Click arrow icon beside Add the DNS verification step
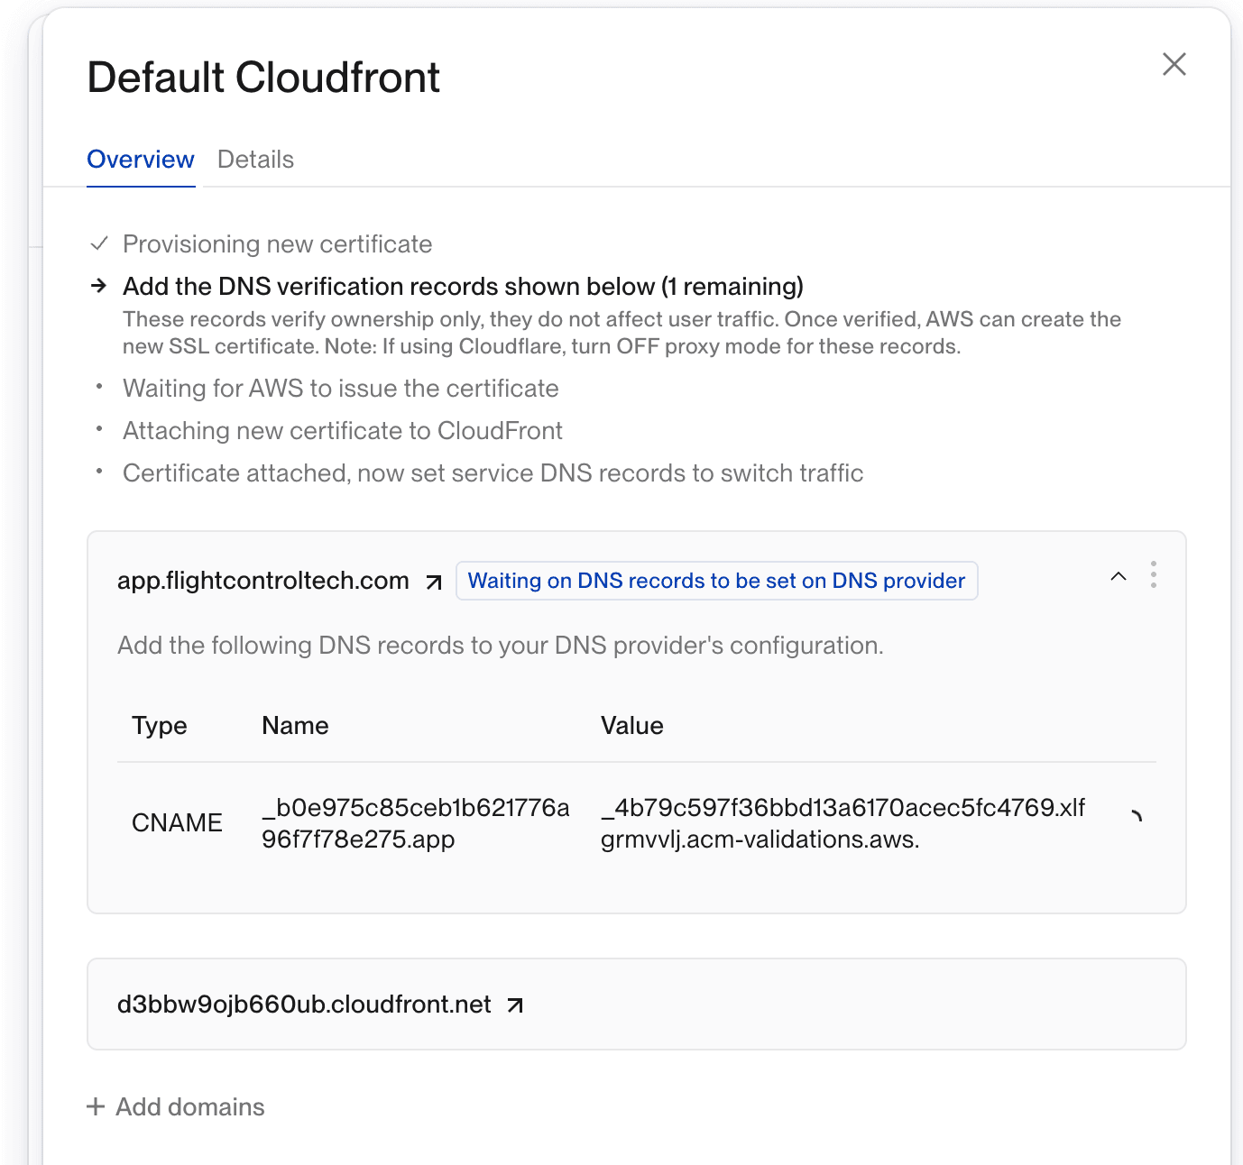 click(x=99, y=287)
